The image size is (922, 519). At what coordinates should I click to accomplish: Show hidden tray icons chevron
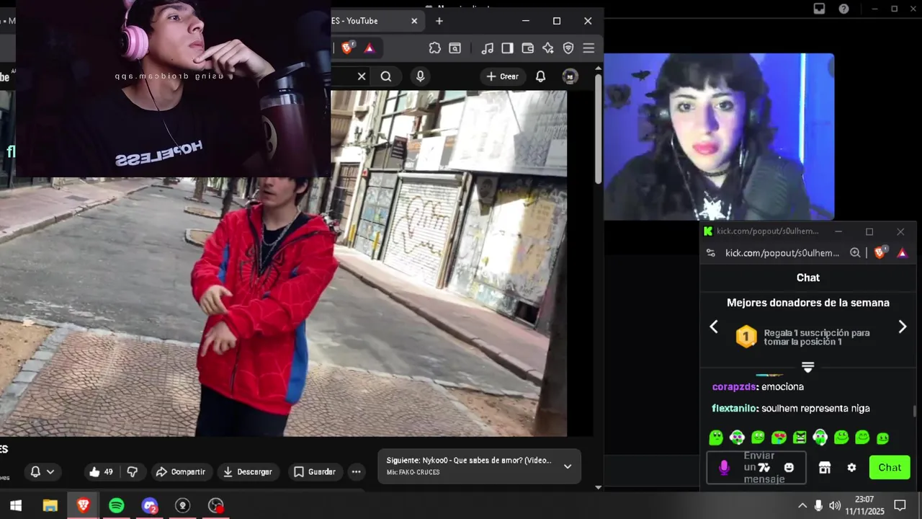click(x=802, y=505)
